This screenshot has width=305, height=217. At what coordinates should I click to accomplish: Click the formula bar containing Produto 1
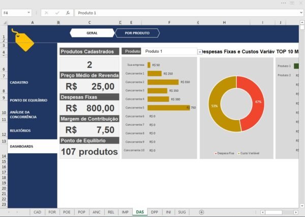[x=187, y=13]
